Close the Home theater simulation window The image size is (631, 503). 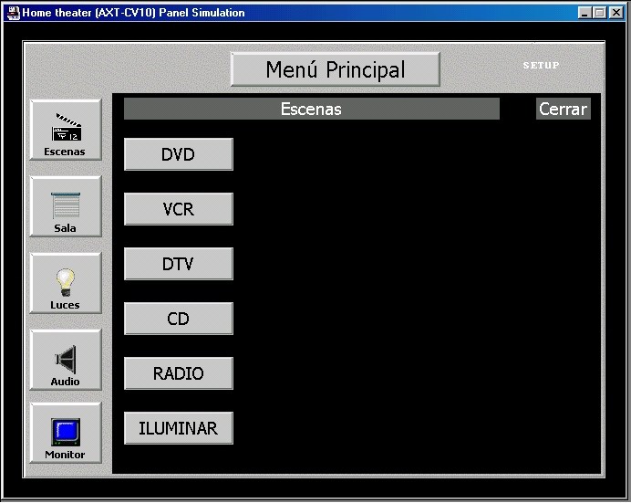[616, 13]
